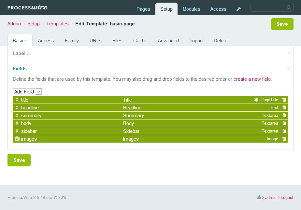301x210 pixels.
Task: Collapse the Fields section chevron
Action: 288,69
